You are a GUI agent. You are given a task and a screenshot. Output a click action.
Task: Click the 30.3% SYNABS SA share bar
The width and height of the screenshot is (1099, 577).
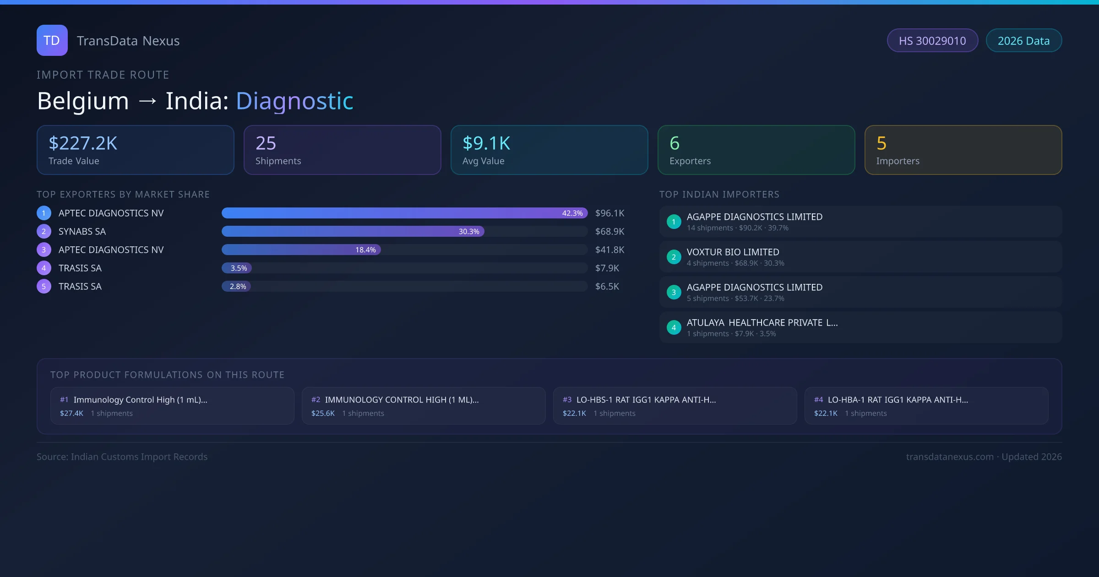[353, 231]
